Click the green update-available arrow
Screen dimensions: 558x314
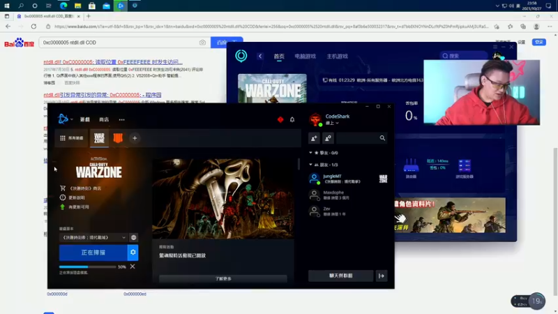(x=63, y=207)
